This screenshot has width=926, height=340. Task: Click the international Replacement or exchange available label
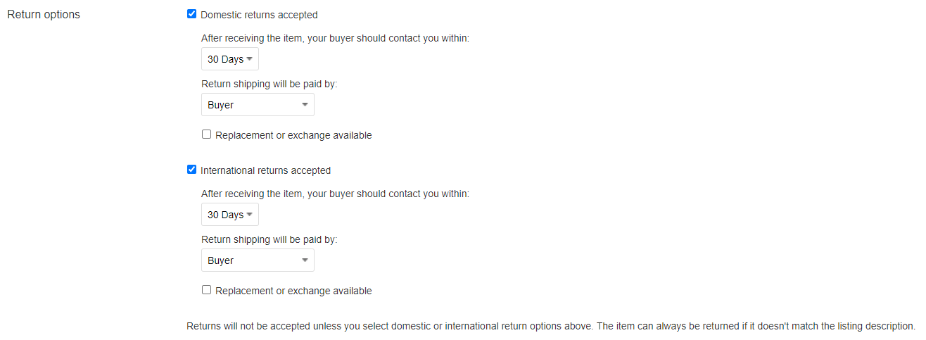pos(293,291)
